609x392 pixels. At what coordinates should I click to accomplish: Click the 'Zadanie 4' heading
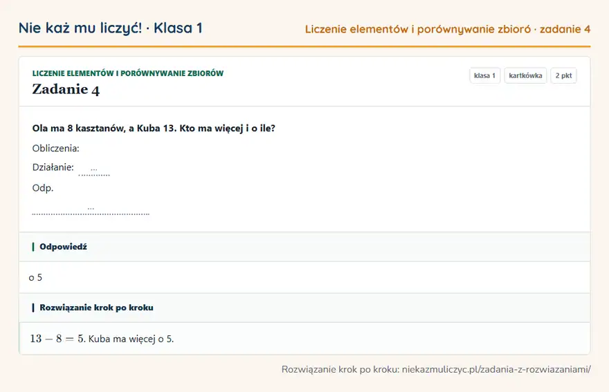tap(66, 90)
